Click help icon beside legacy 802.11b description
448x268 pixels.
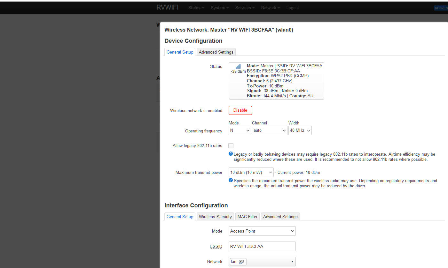pyautogui.click(x=231, y=154)
